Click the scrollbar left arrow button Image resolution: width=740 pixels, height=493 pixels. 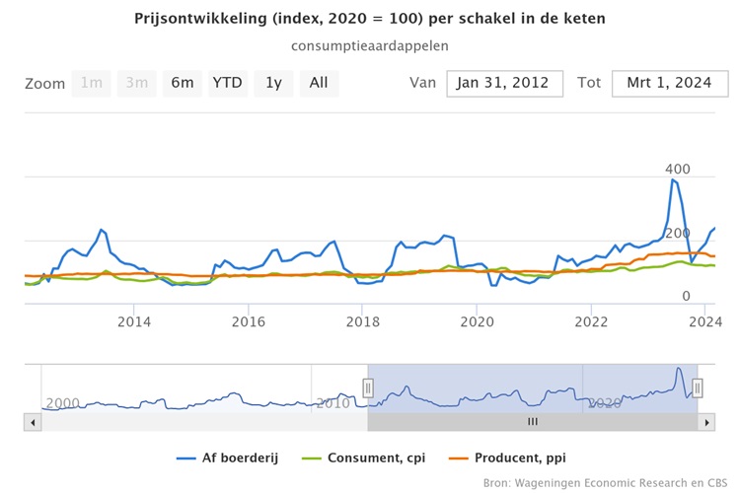[33, 421]
